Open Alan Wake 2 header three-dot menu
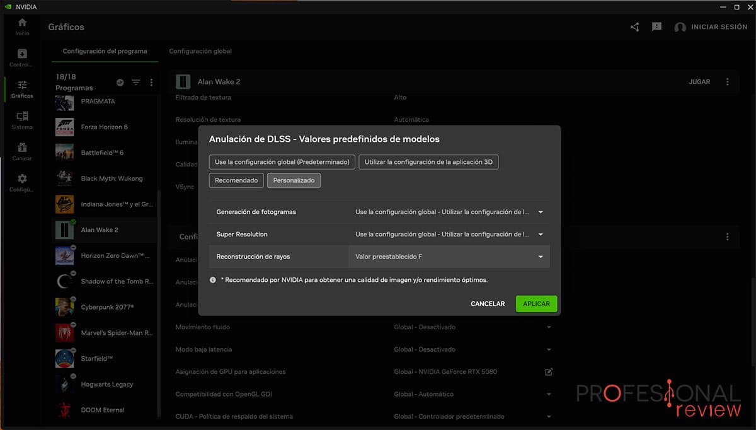The image size is (756, 430). (x=728, y=82)
